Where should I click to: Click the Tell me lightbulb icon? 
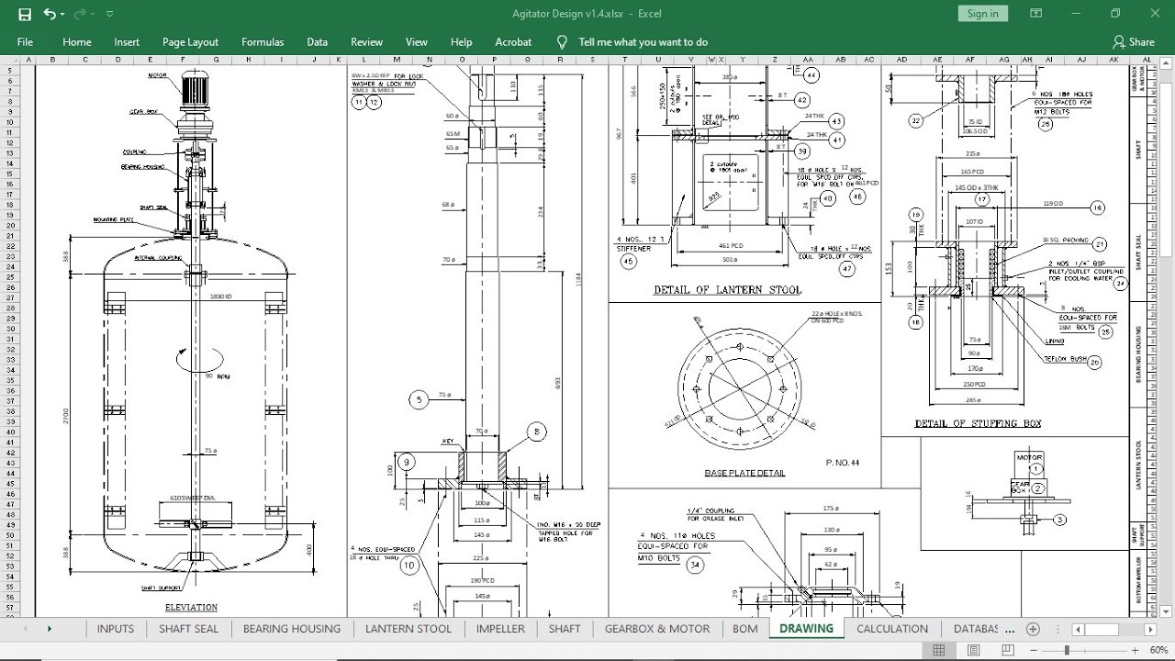point(562,42)
